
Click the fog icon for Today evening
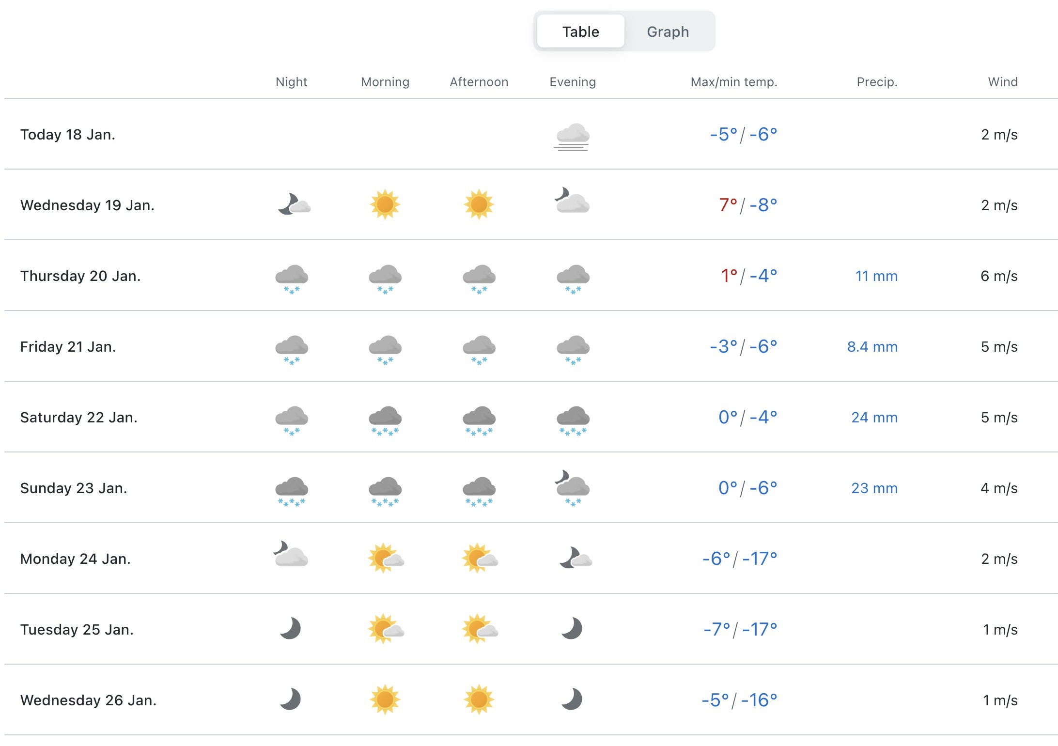573,137
